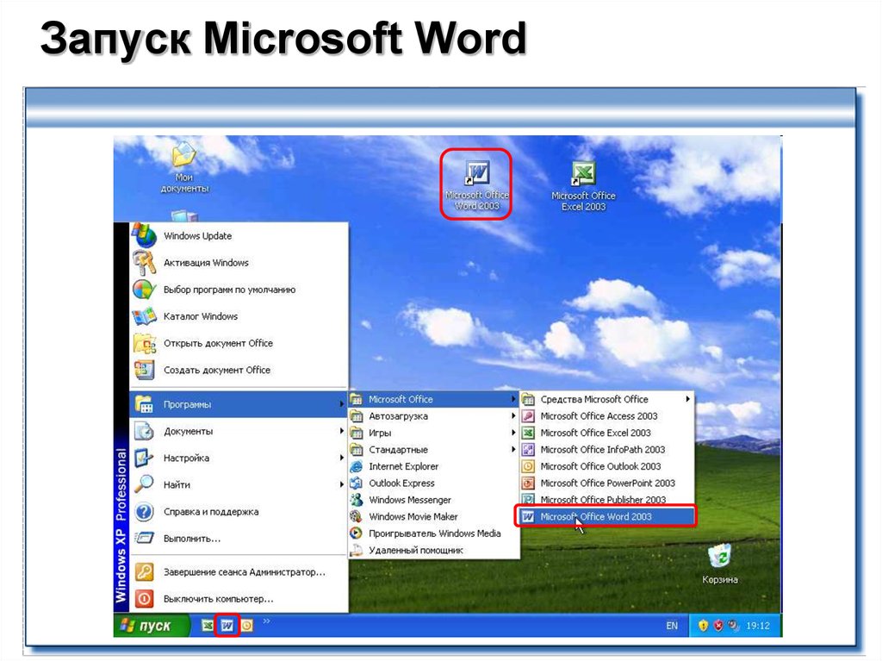Expand the Документы submenu arrow

pyautogui.click(x=341, y=431)
